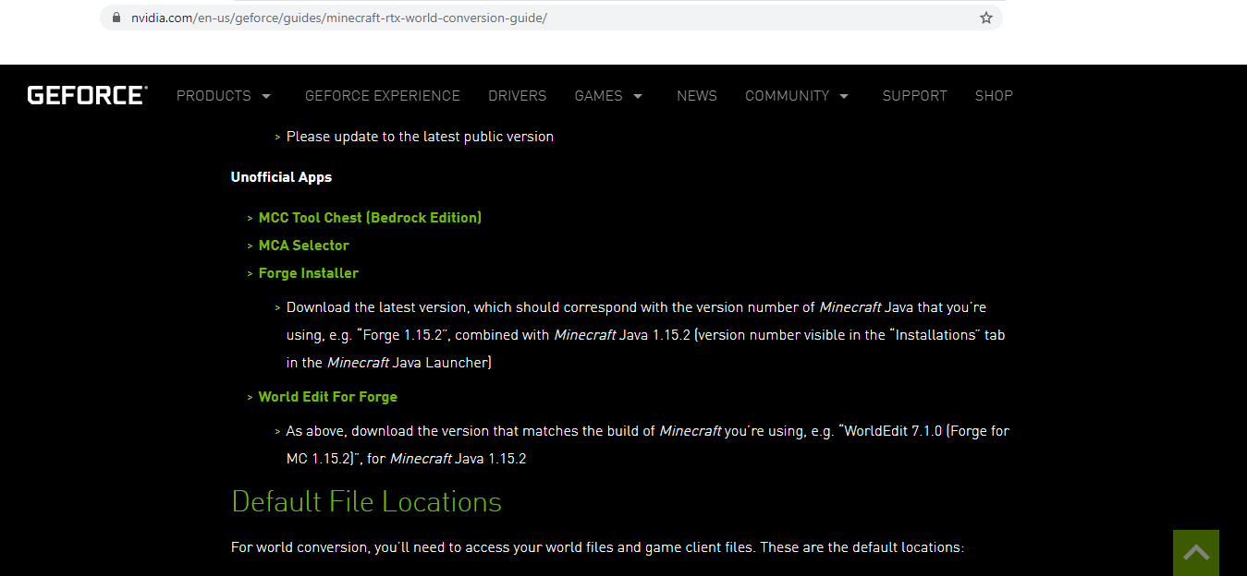This screenshot has height=576, width=1247.
Task: Click 'Please update to the latest public version'
Action: click(420, 137)
